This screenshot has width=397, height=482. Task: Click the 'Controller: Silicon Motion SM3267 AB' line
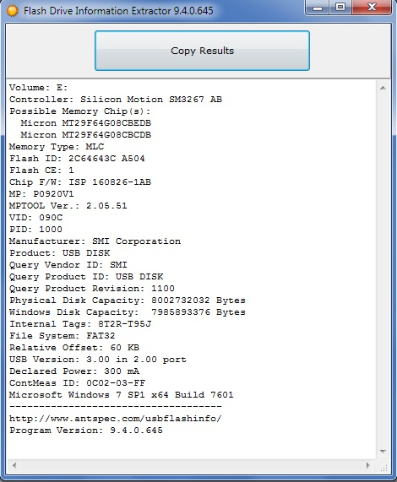coord(116,100)
